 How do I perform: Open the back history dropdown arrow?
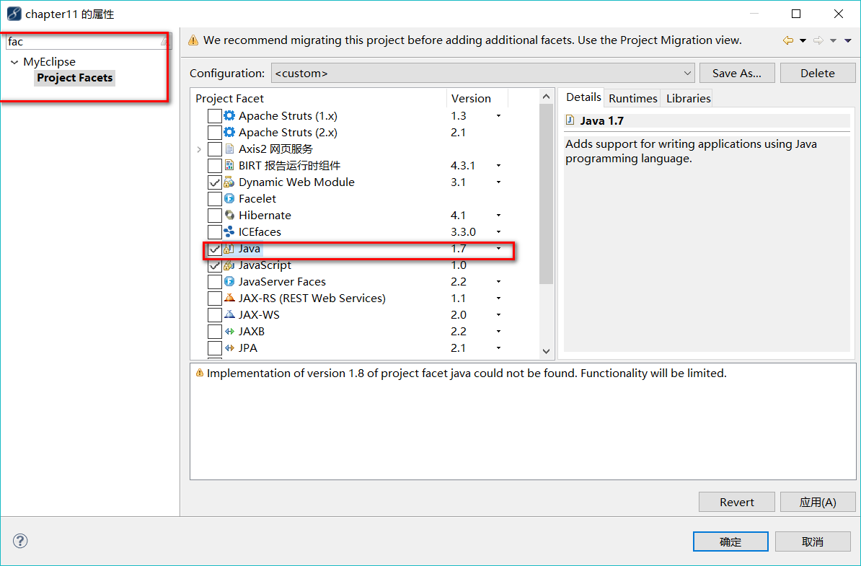tap(803, 40)
